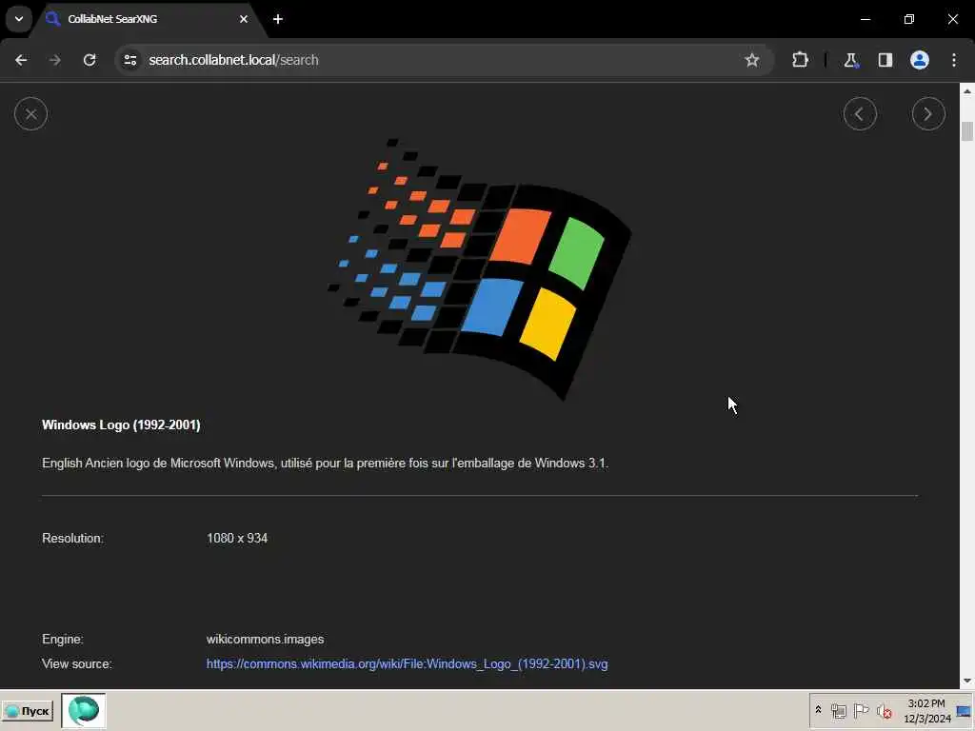Click the French description text of the logo
The image size is (975, 731).
coord(326,464)
